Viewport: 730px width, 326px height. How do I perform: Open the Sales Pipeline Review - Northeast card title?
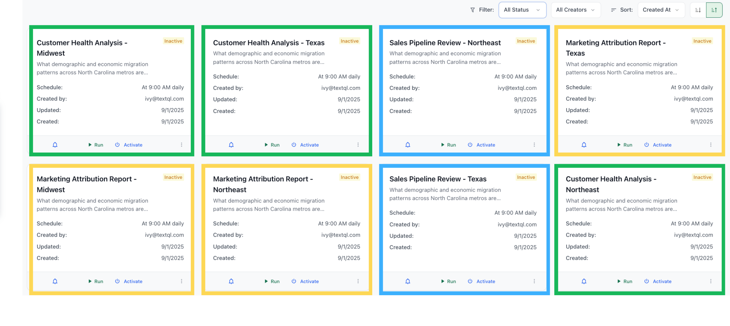pyautogui.click(x=445, y=43)
